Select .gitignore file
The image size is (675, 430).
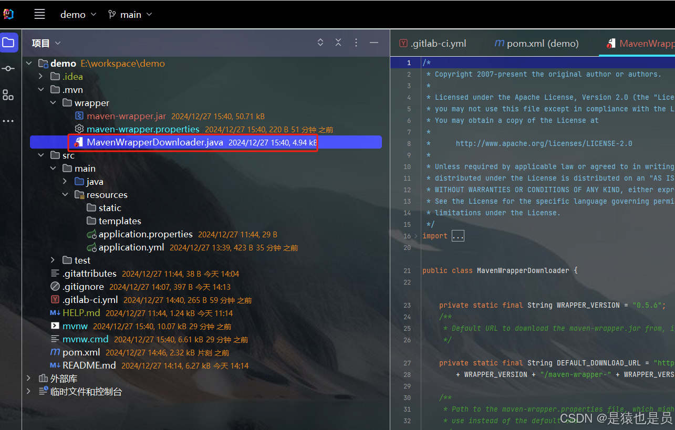pyautogui.click(x=83, y=287)
